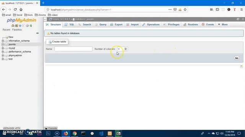Select the joomla database

12,45
